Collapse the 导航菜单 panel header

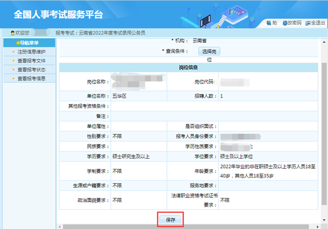coord(28,43)
